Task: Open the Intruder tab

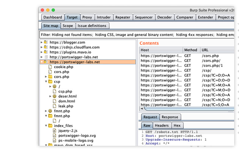Action: point(104,17)
